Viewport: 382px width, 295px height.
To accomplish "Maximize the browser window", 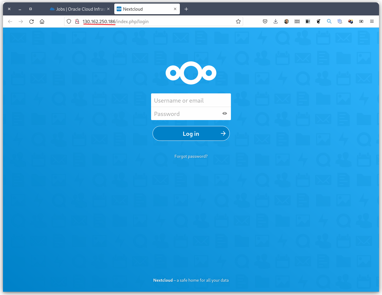I will pyautogui.click(x=31, y=9).
